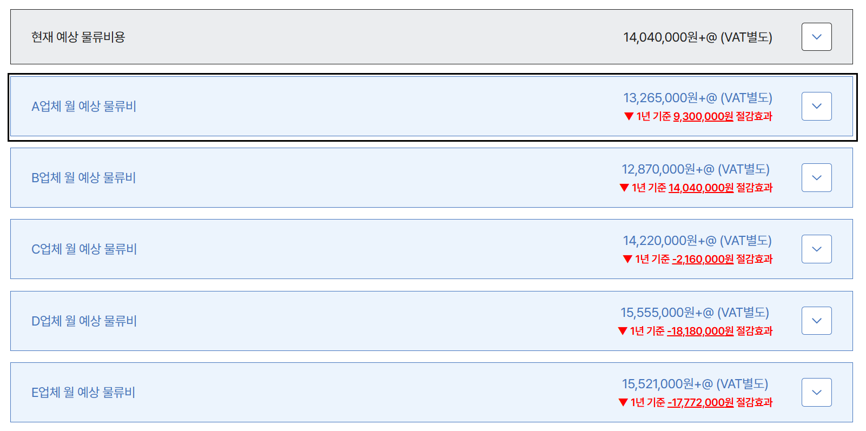Select the B업체 월 예상 물류비 label
The height and width of the screenshot is (431, 866).
point(84,177)
